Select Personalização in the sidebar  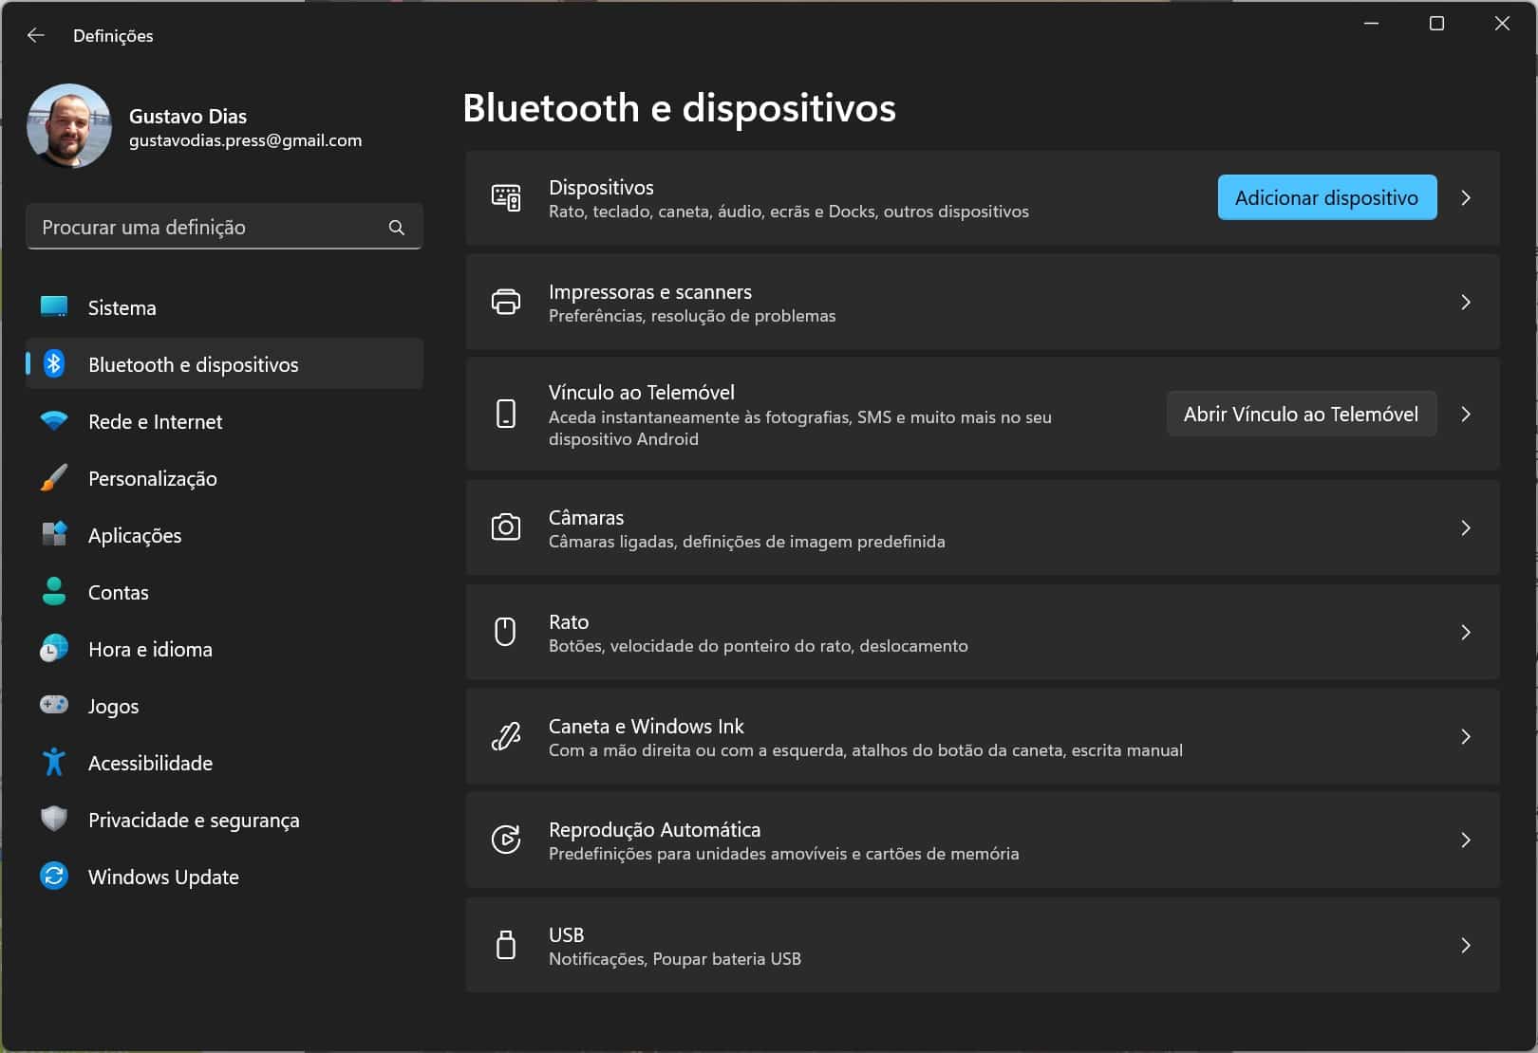pos(152,478)
